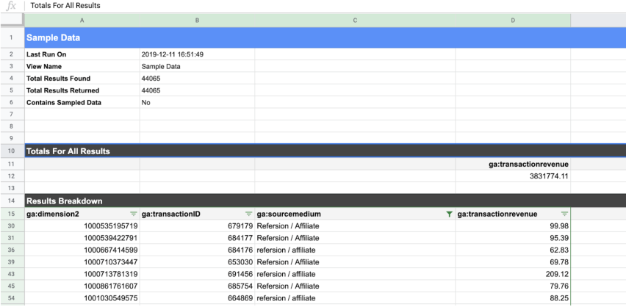Select column D header
Viewport: 626px width, 307px height.
[513, 21]
